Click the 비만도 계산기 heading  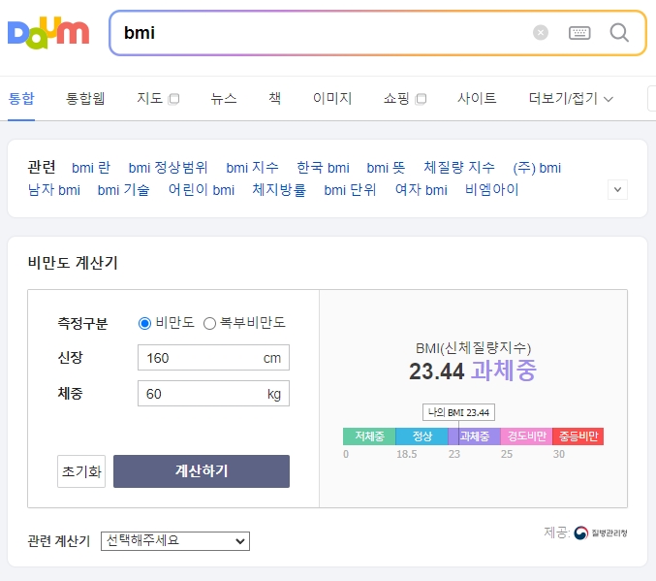[x=73, y=263]
